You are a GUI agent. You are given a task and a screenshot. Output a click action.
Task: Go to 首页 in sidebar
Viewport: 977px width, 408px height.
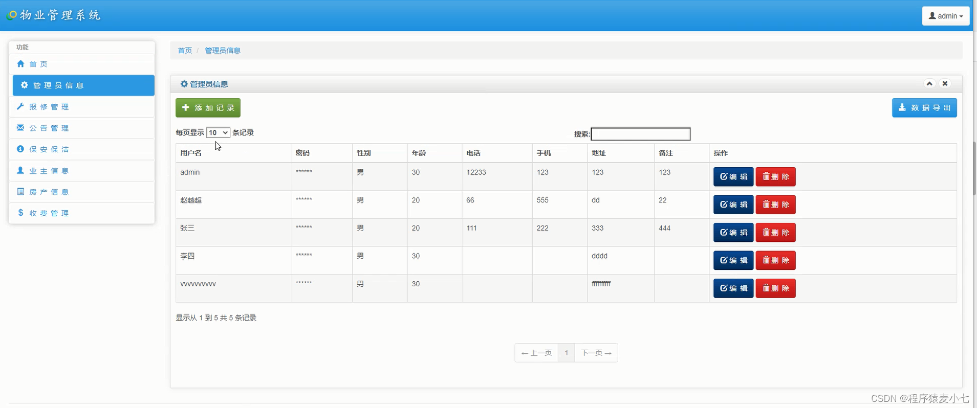[x=82, y=64]
